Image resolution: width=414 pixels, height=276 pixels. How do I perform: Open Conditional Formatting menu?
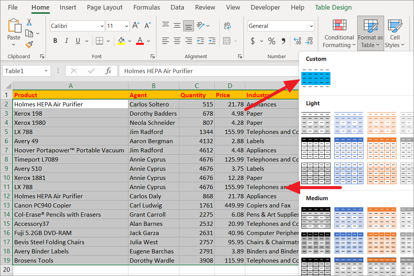pos(339,33)
